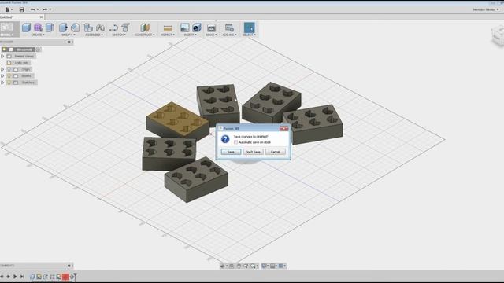Toggle Sketches folder visibility lightbulb
The image size is (504, 283).
[9, 83]
